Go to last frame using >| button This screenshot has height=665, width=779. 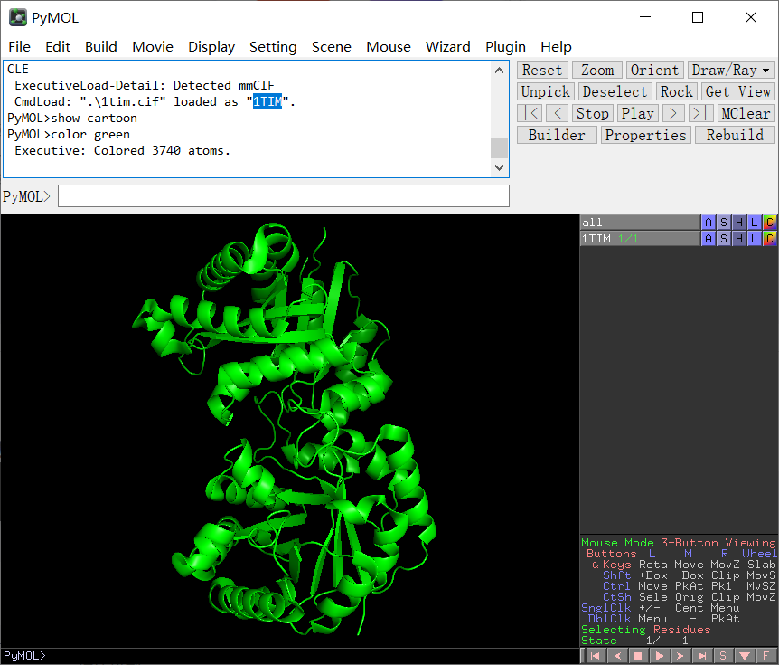pyautogui.click(x=700, y=113)
